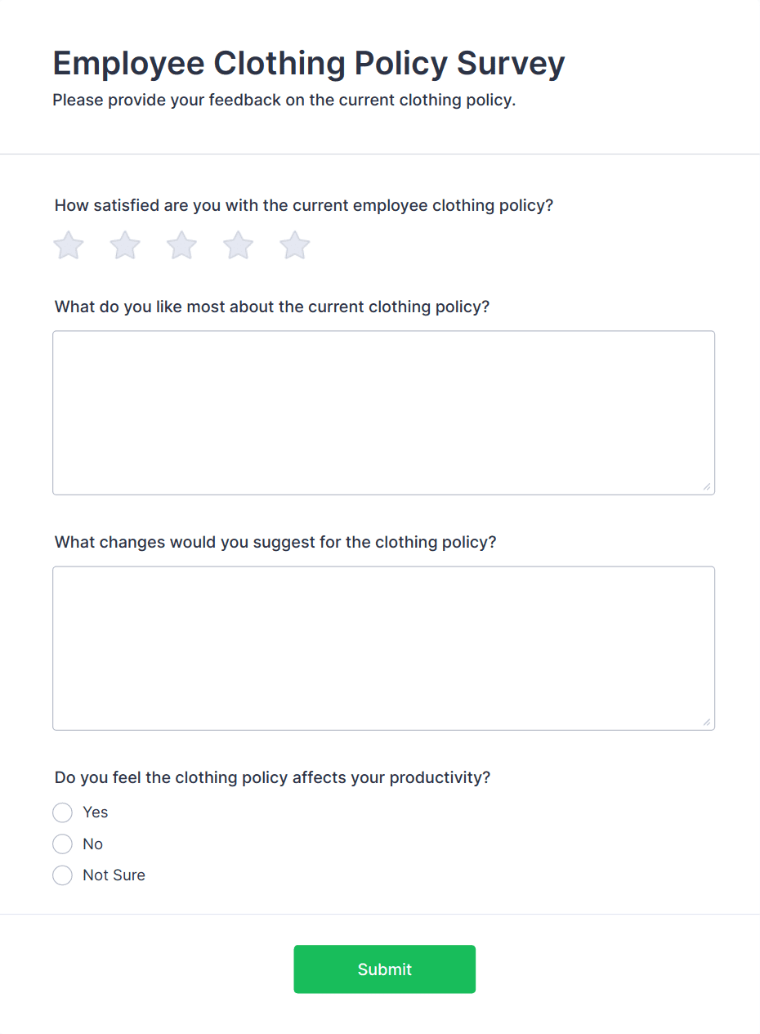Pick the "Not Sure" option
Image resolution: width=760 pixels, height=1034 pixels.
[62, 875]
